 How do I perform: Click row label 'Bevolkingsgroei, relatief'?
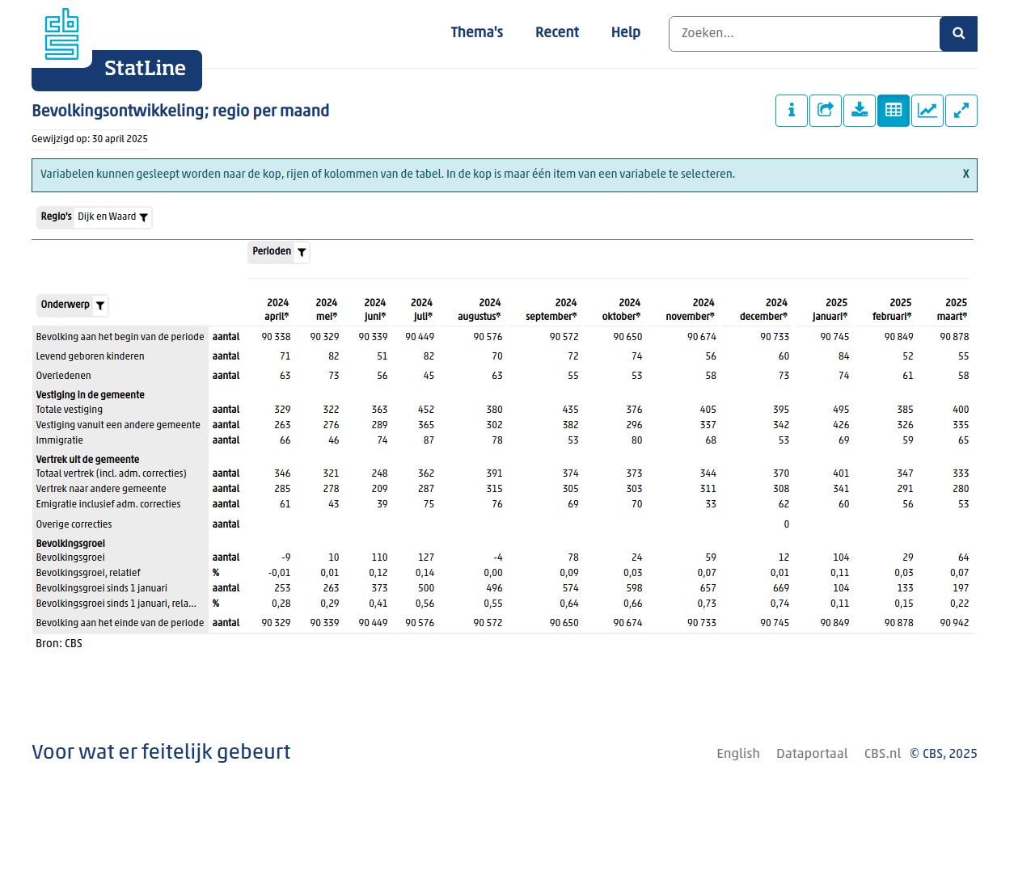tap(88, 573)
